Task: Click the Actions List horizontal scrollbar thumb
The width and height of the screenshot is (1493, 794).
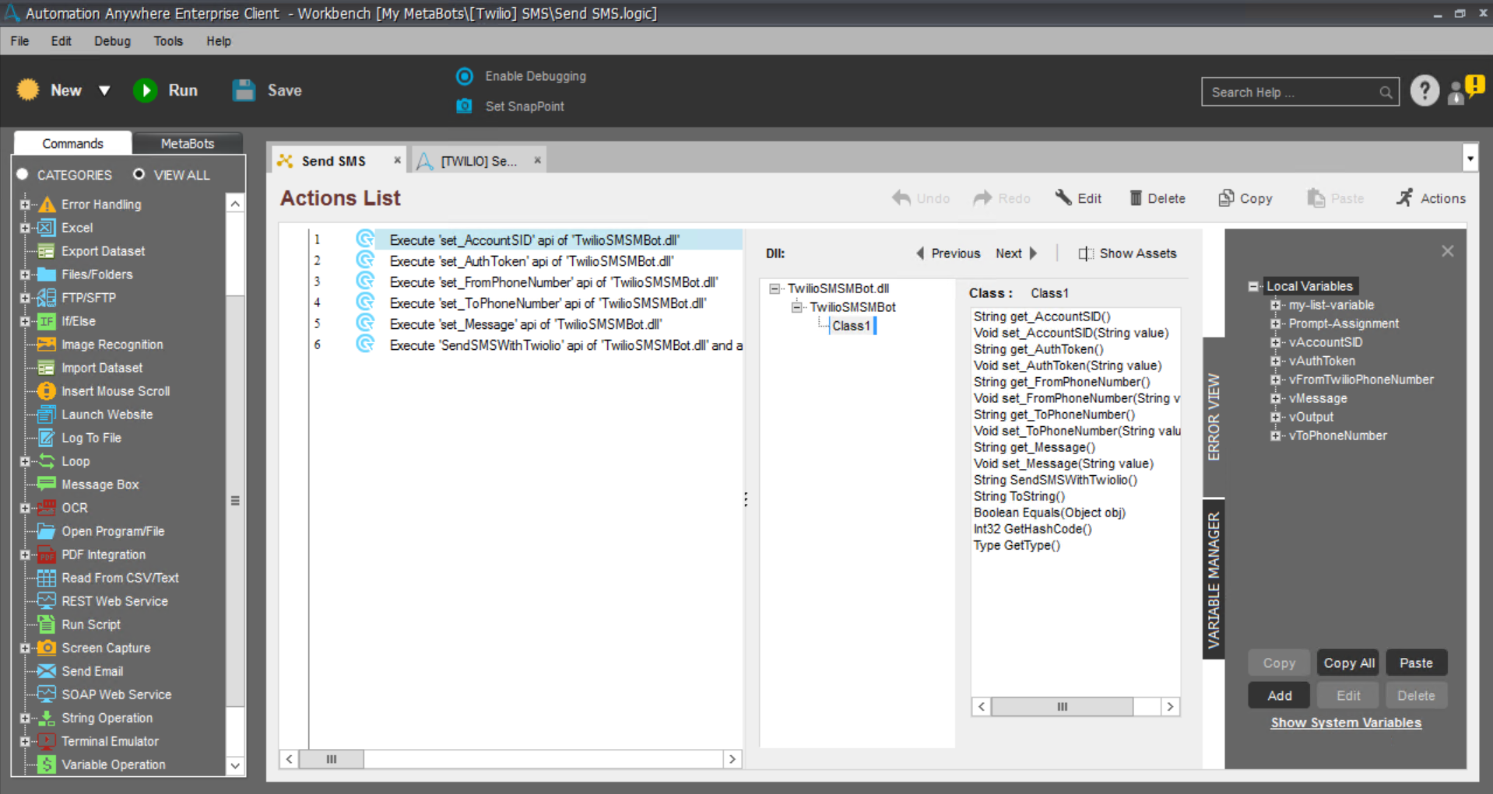Action: [x=332, y=759]
